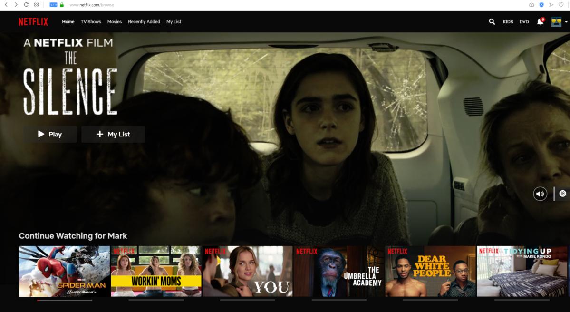
Task: Bookmark the page with the heart icon
Action: [x=561, y=5]
